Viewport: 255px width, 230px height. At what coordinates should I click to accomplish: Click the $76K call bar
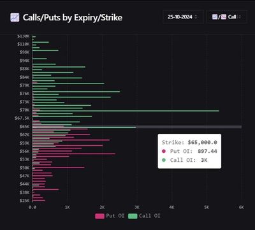pyautogui.click(x=45, y=94)
